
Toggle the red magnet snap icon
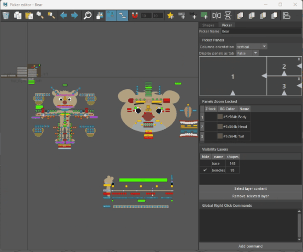tap(135, 15)
